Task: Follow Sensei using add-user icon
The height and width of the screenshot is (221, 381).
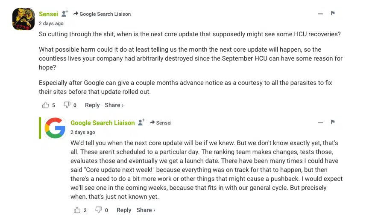Action: click(64, 14)
